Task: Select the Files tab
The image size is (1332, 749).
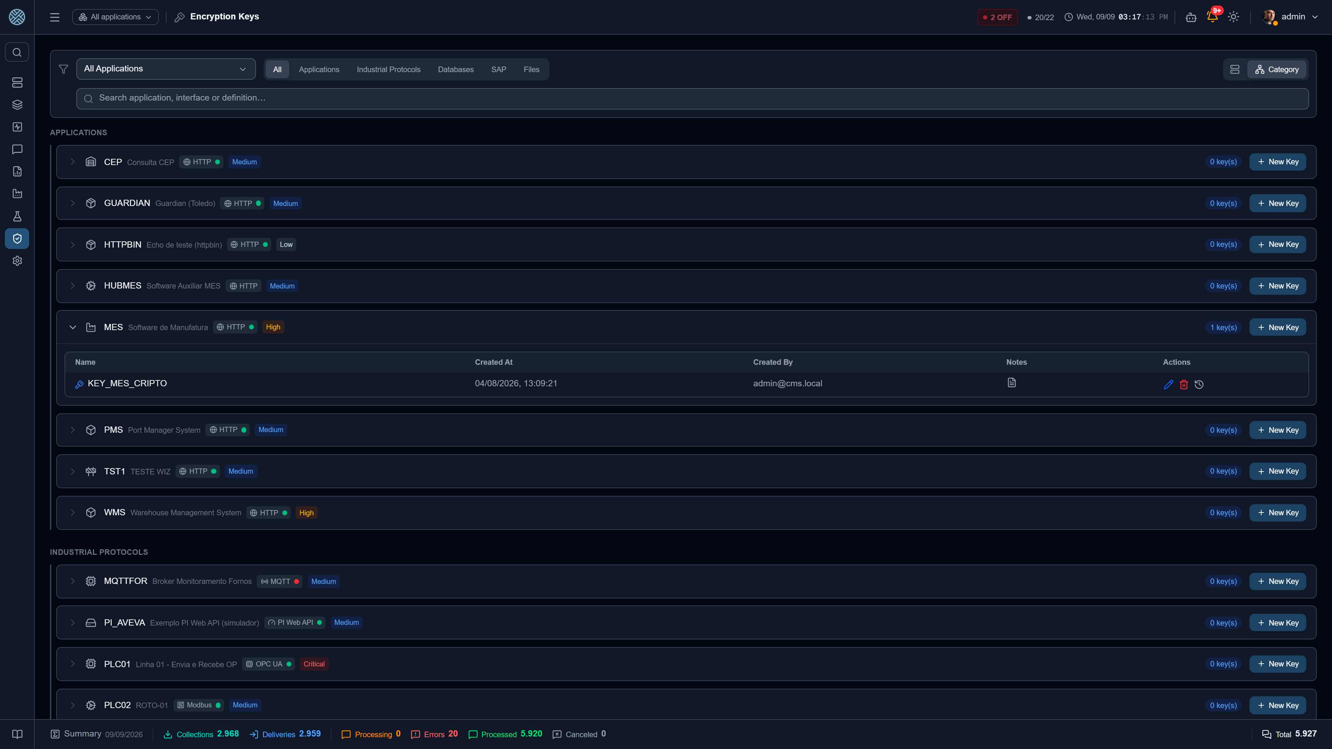Action: pos(531,69)
